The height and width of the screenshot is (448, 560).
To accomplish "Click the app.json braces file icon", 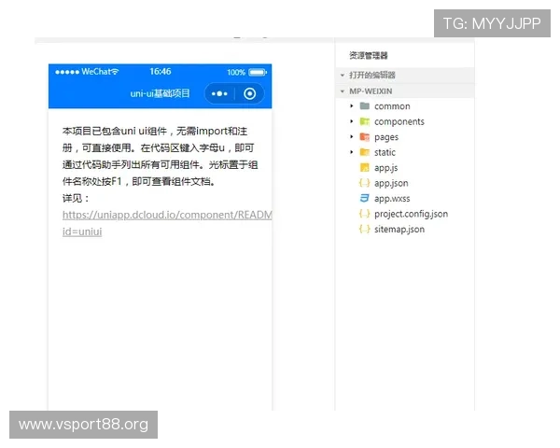I will 365,183.
